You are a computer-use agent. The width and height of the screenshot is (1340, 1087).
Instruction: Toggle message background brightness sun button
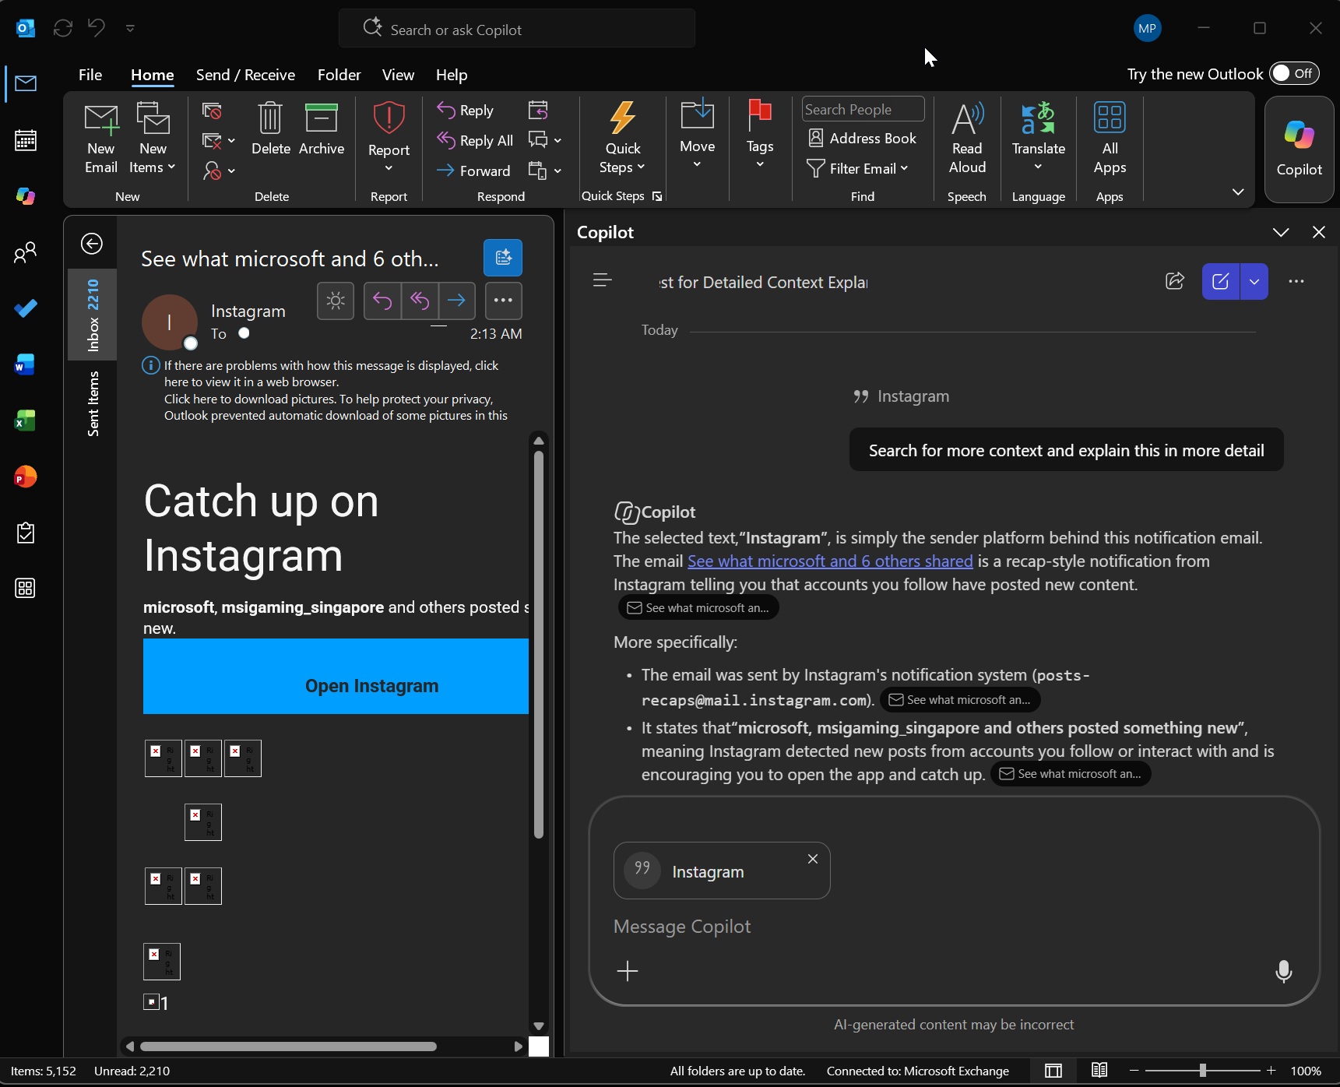point(336,301)
